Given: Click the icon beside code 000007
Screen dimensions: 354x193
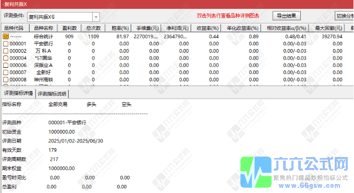Looking at the screenshot, I should (6, 73).
